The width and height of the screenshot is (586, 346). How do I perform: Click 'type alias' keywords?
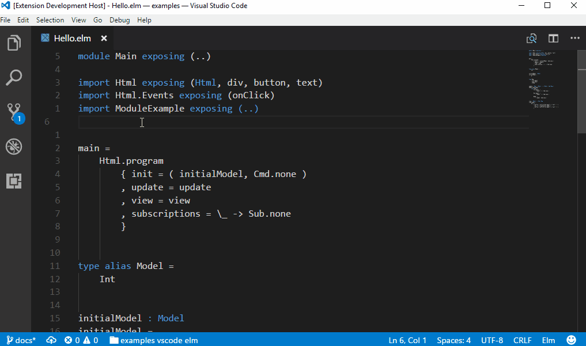click(x=104, y=266)
